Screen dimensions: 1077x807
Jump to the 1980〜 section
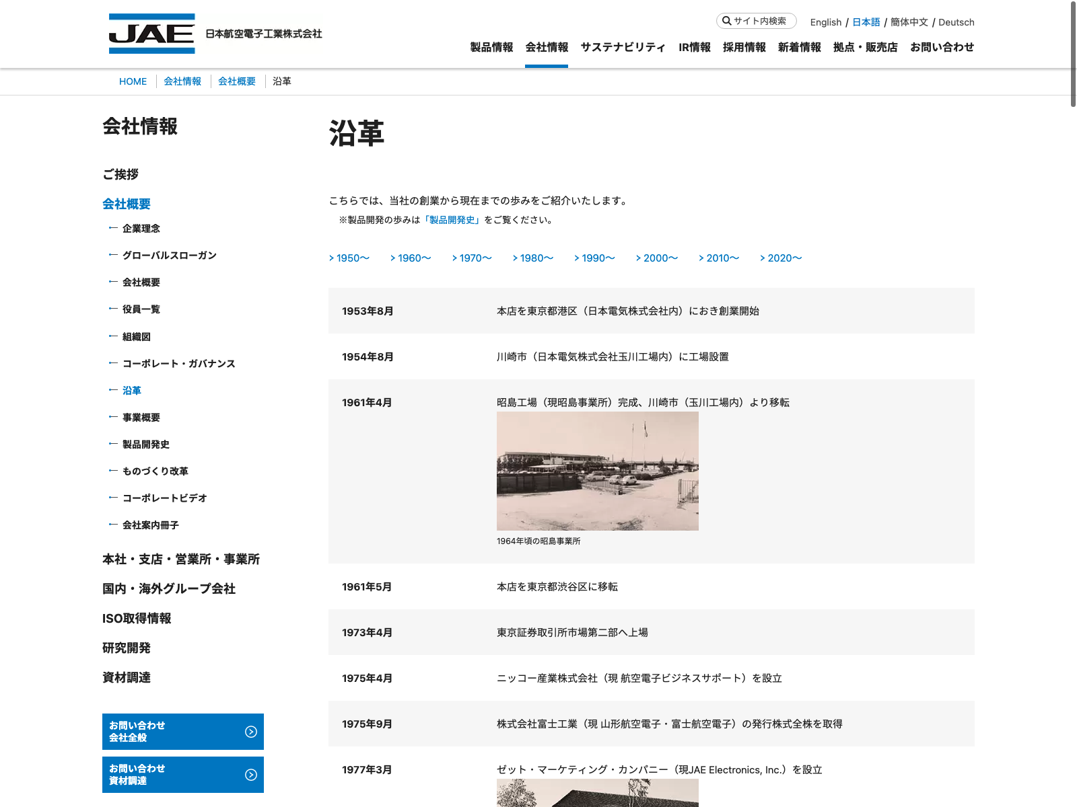click(x=533, y=258)
